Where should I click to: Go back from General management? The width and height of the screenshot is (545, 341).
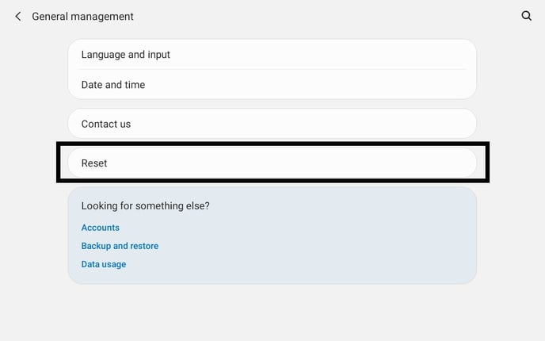click(17, 17)
